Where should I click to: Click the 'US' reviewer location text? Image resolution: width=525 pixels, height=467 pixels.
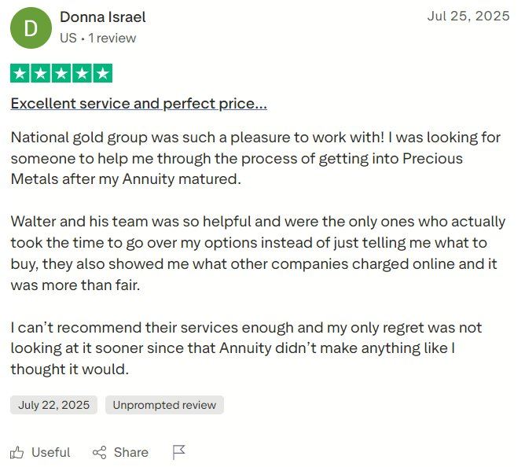[x=68, y=39]
